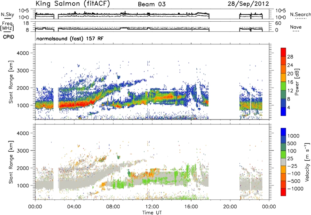Click the '18' frequency axis value
The image size is (311, 215).
click(26, 23)
